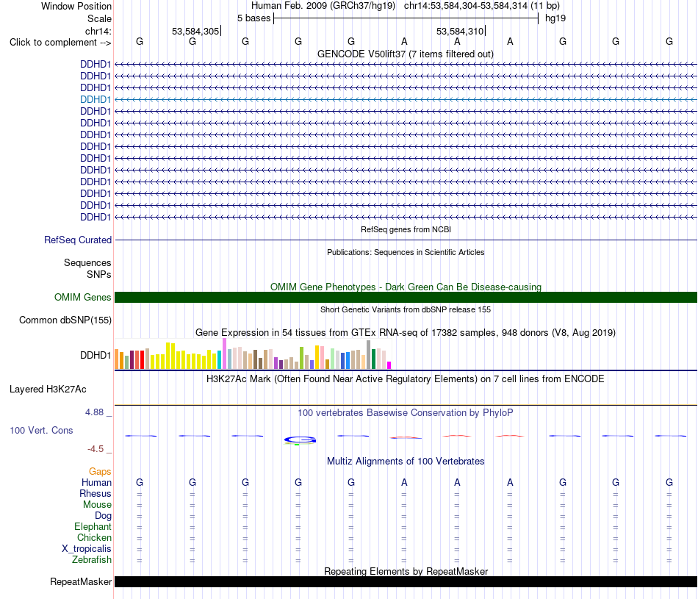The height and width of the screenshot is (599, 698).
Task: Select the RepeatMasker track label
Action: (81, 581)
